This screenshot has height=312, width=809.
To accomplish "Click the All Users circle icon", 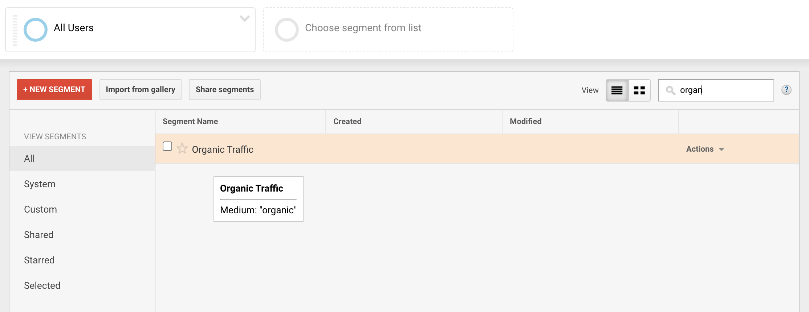I will [x=36, y=30].
